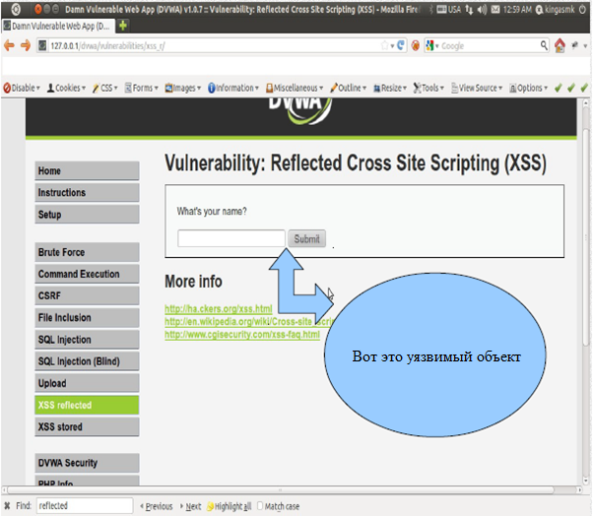The height and width of the screenshot is (516, 593).
Task: Click the home icon in navigation bar
Action: click(x=560, y=45)
